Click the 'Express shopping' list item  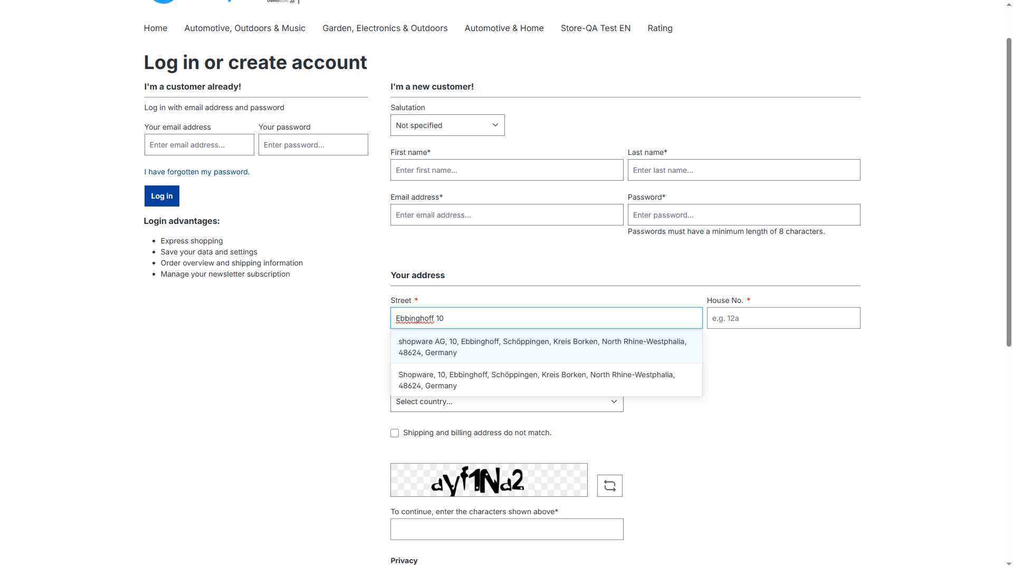click(192, 241)
